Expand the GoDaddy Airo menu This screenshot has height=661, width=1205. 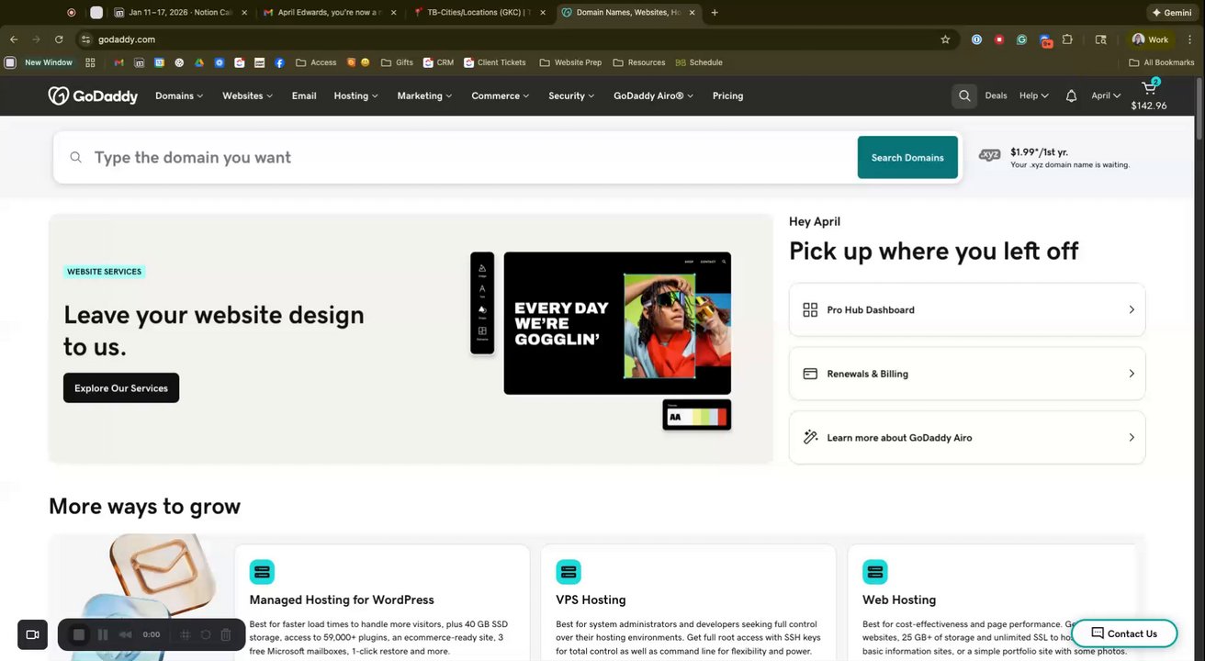click(654, 95)
